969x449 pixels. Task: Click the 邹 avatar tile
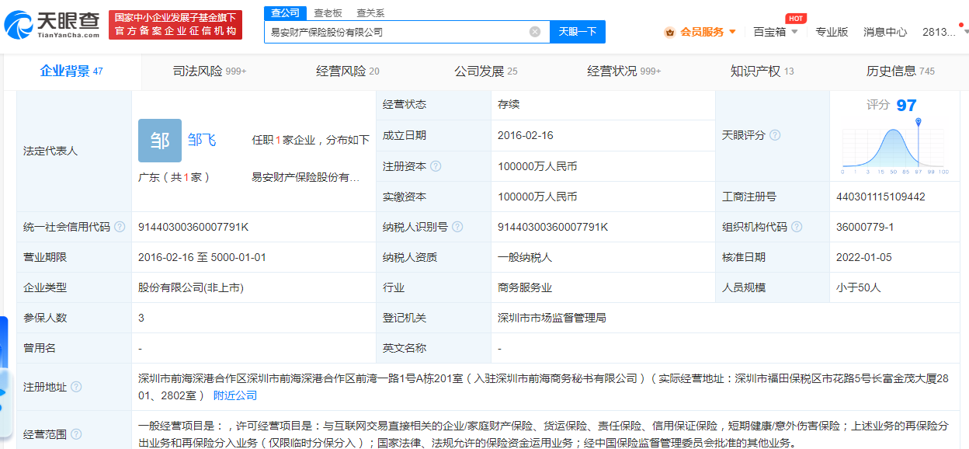[x=160, y=141]
